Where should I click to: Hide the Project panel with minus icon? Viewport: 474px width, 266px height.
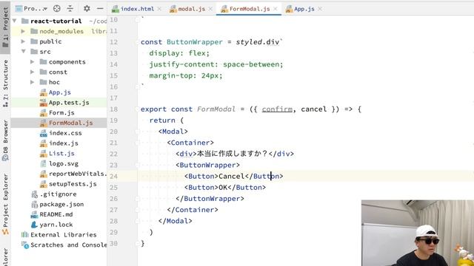pyautogui.click(x=100, y=8)
